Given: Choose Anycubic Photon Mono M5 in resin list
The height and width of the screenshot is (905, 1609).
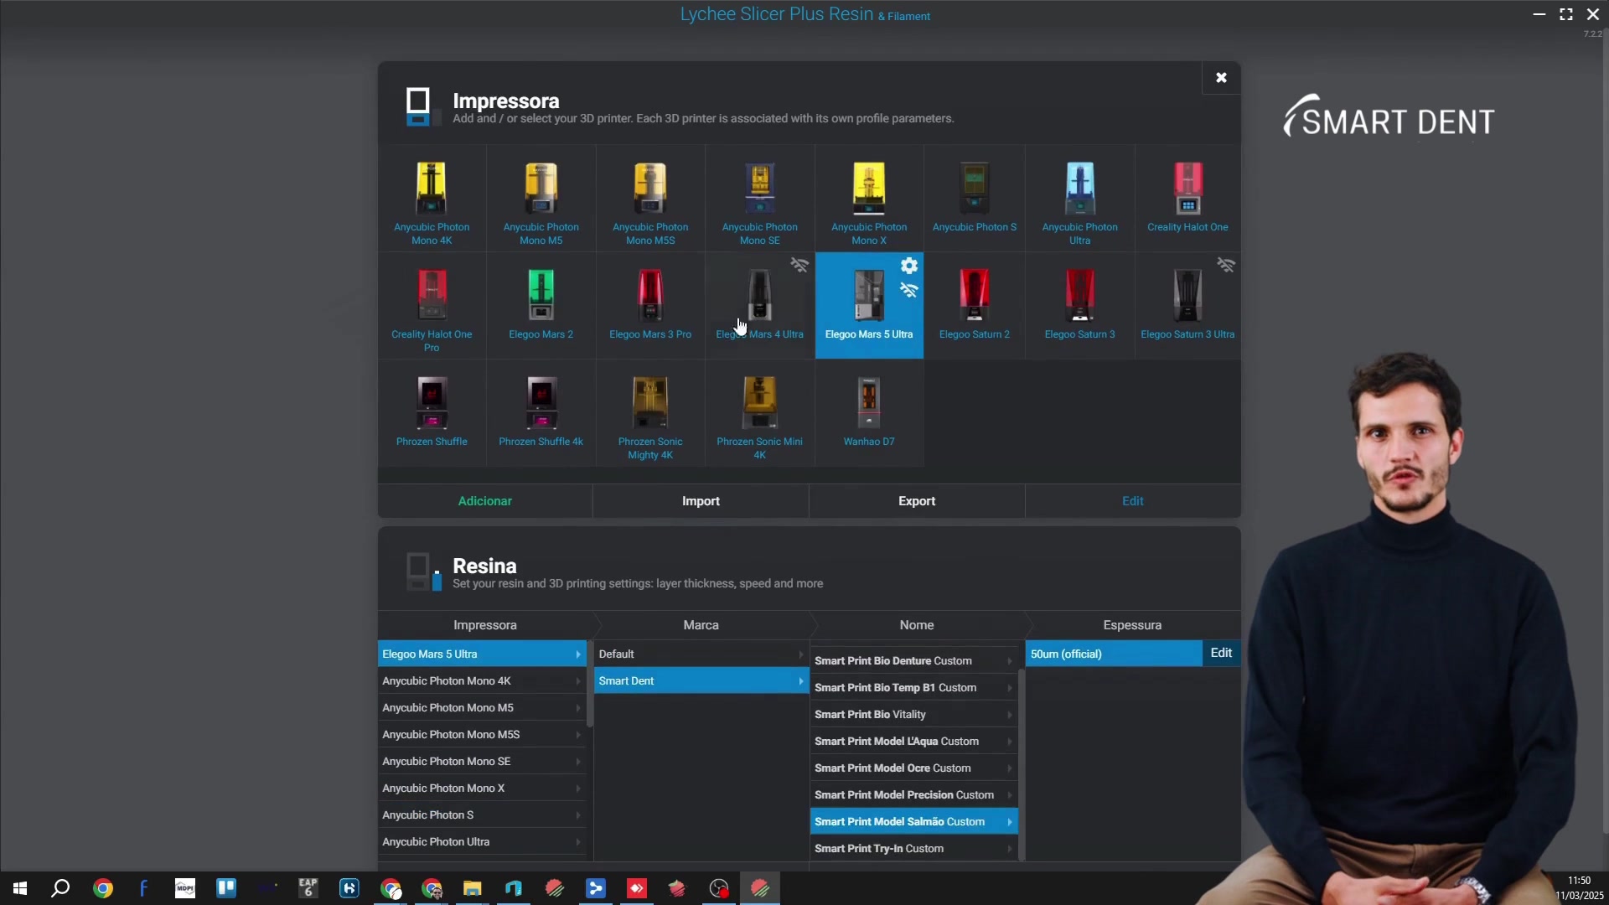Looking at the screenshot, I should (482, 708).
